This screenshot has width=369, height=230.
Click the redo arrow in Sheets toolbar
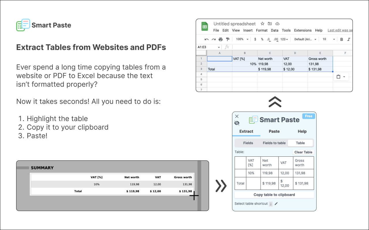click(214, 39)
